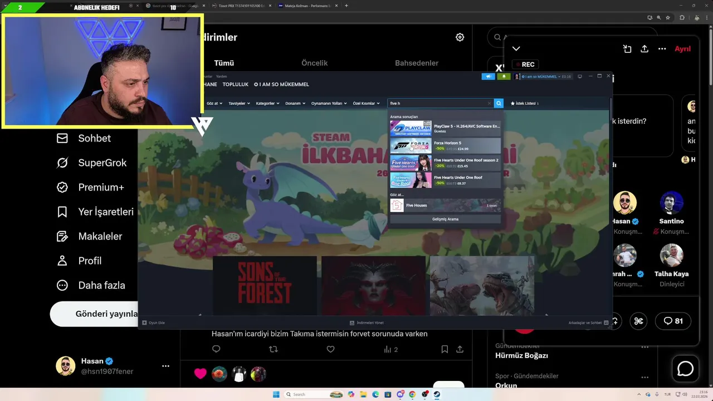Viewport: 713px width, 401px height.
Task: Open Daha fazla in the X sidebar
Action: [90, 285]
